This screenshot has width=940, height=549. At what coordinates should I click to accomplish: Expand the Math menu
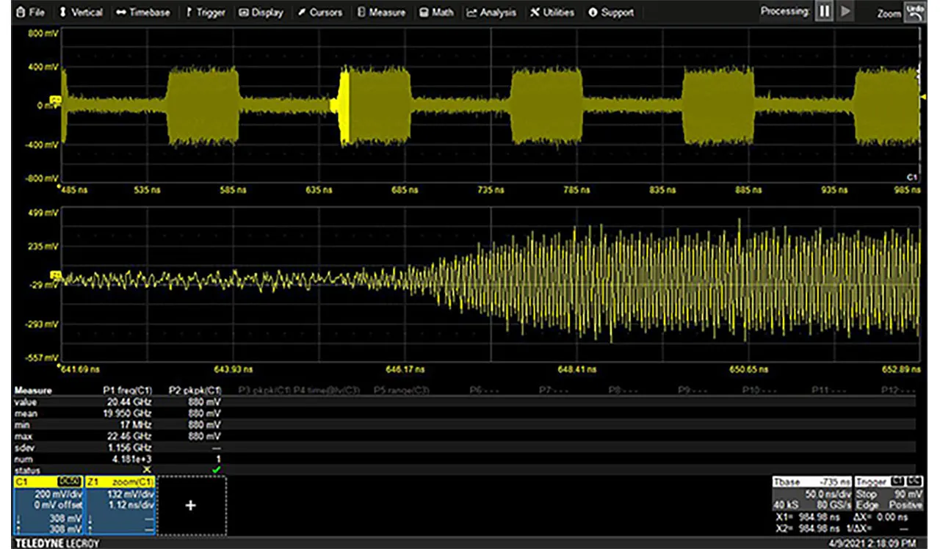tap(436, 12)
